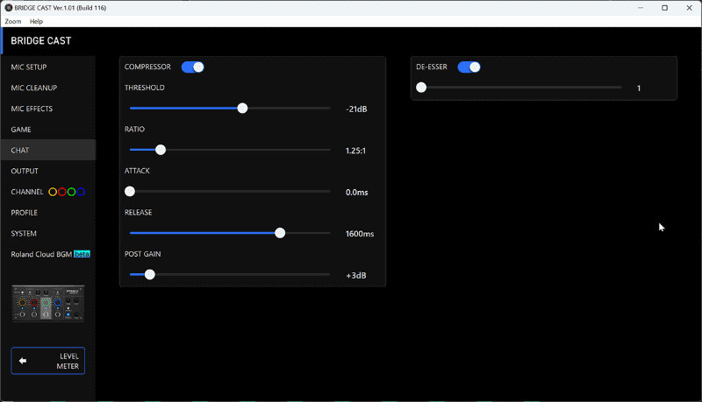
Task: Select the blue channel circle
Action: click(x=81, y=192)
